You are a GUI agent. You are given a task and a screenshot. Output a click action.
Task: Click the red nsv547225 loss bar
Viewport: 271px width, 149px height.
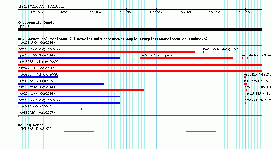pyautogui.click(x=186, y=58)
